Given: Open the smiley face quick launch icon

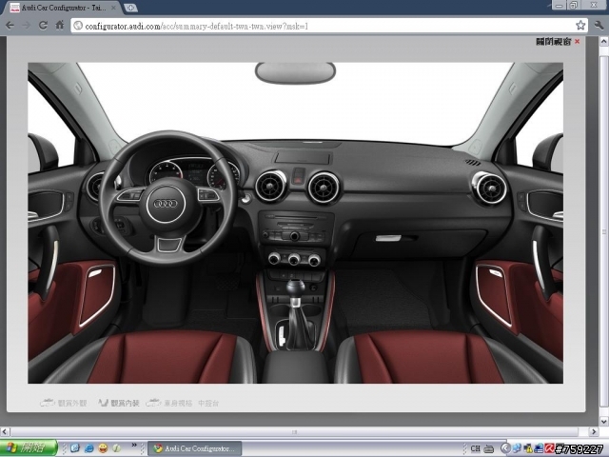Looking at the screenshot, I should 103,448.
